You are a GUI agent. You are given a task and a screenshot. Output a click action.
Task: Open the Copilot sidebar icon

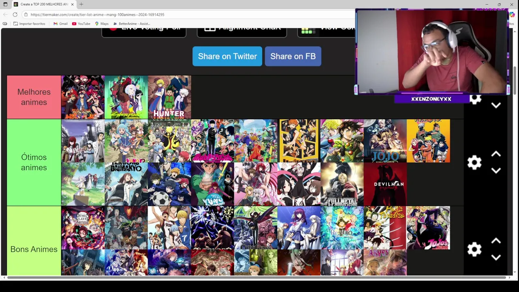pyautogui.click(x=512, y=15)
